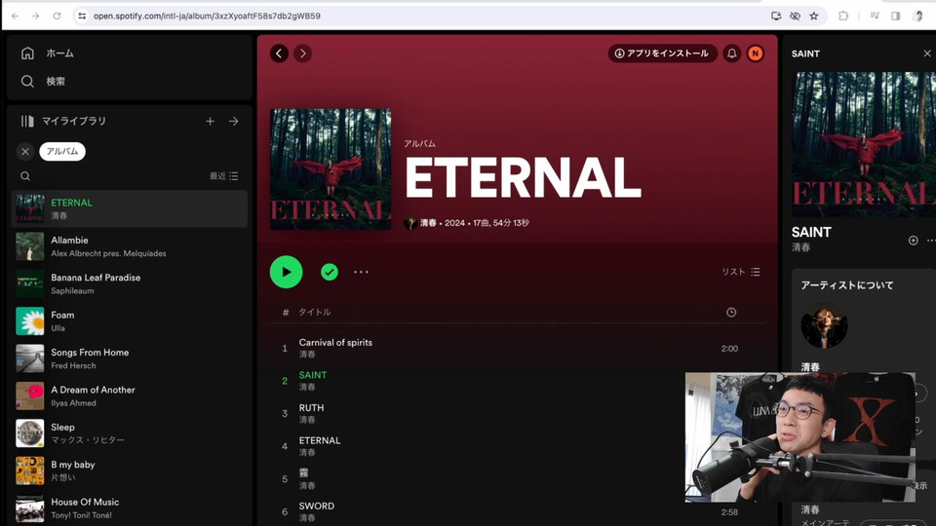Screen dimensions: 936x526
Task: Open the 最近 sort order dropdown
Action: tap(224, 176)
